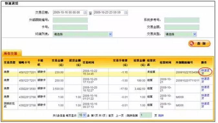Expand the 交易类型 dropdown
Image resolution: width=218 pixels, height=123 pixels.
pyautogui.click(x=181, y=34)
